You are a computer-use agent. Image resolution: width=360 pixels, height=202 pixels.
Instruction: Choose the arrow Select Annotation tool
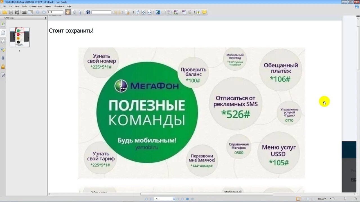pos(80,12)
